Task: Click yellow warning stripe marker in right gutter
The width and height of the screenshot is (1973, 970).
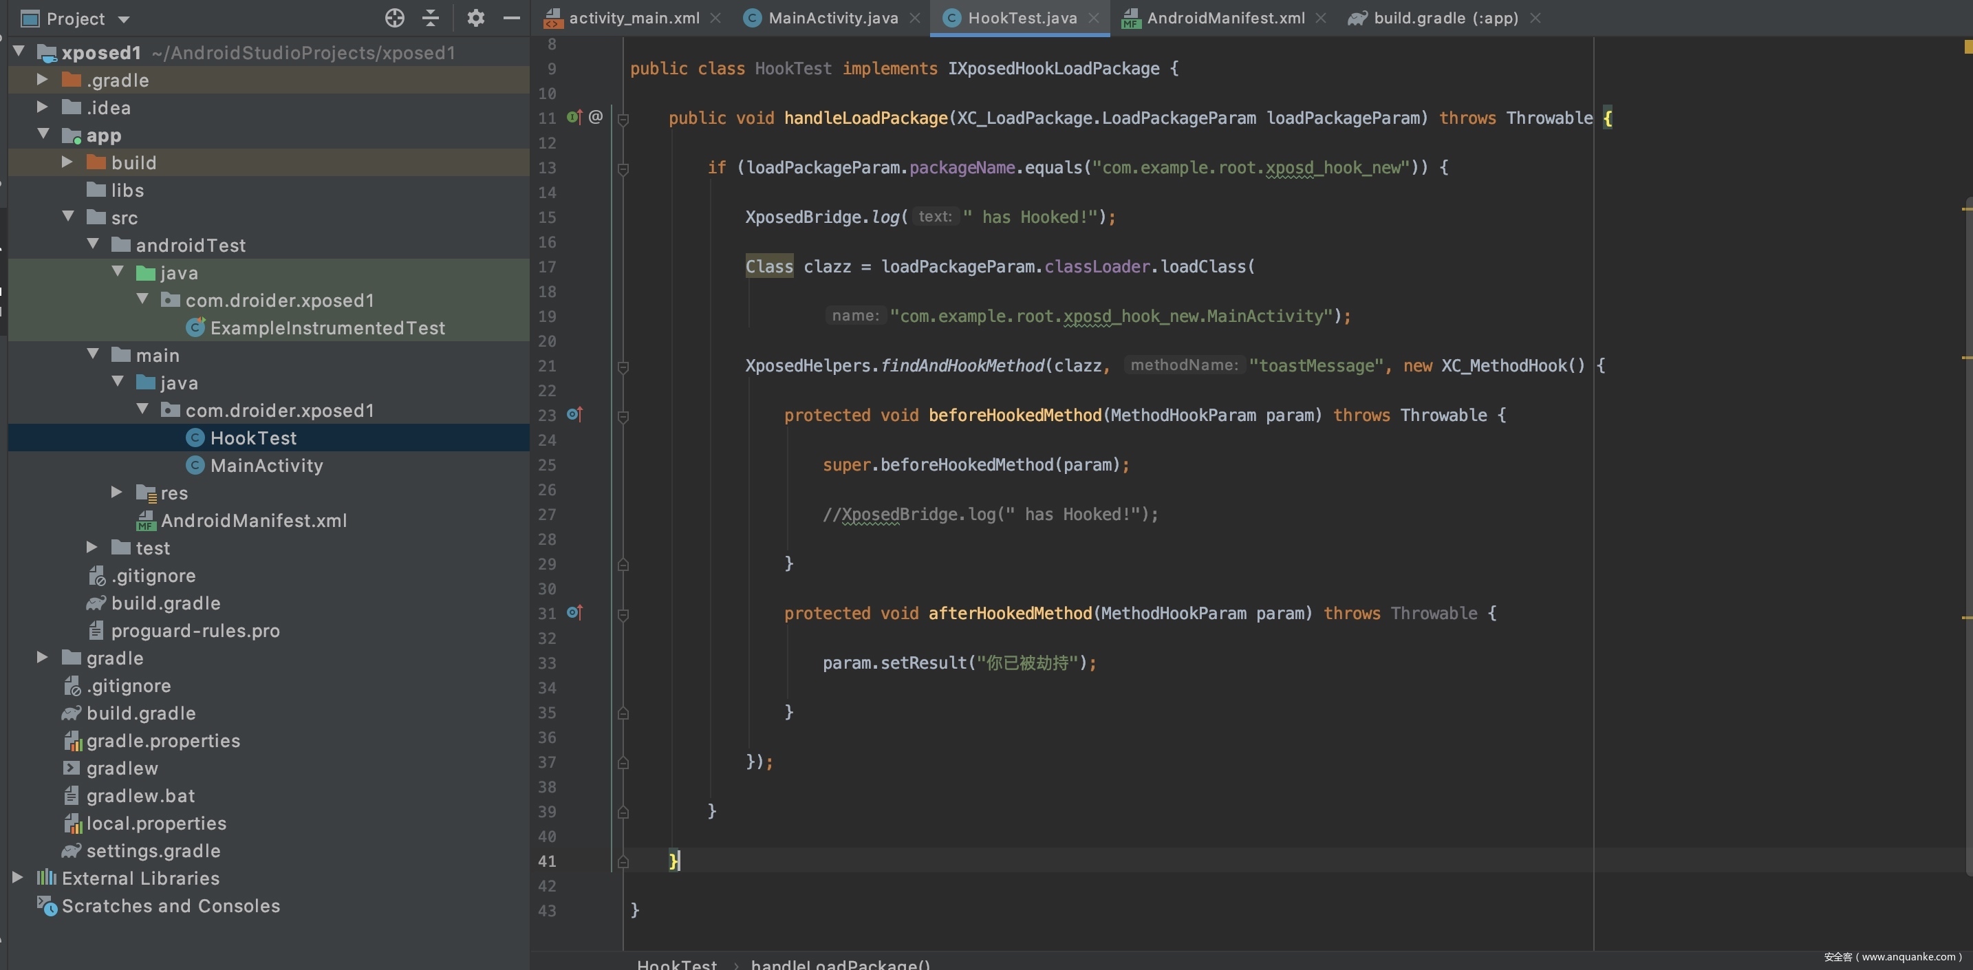Action: (x=1966, y=208)
